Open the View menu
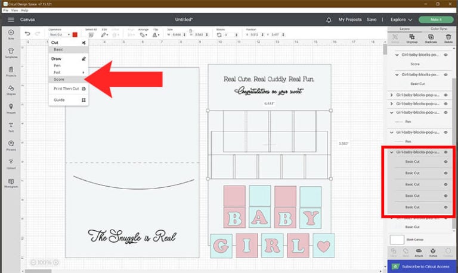Viewport: 458px width, 273px height. (14, 11)
